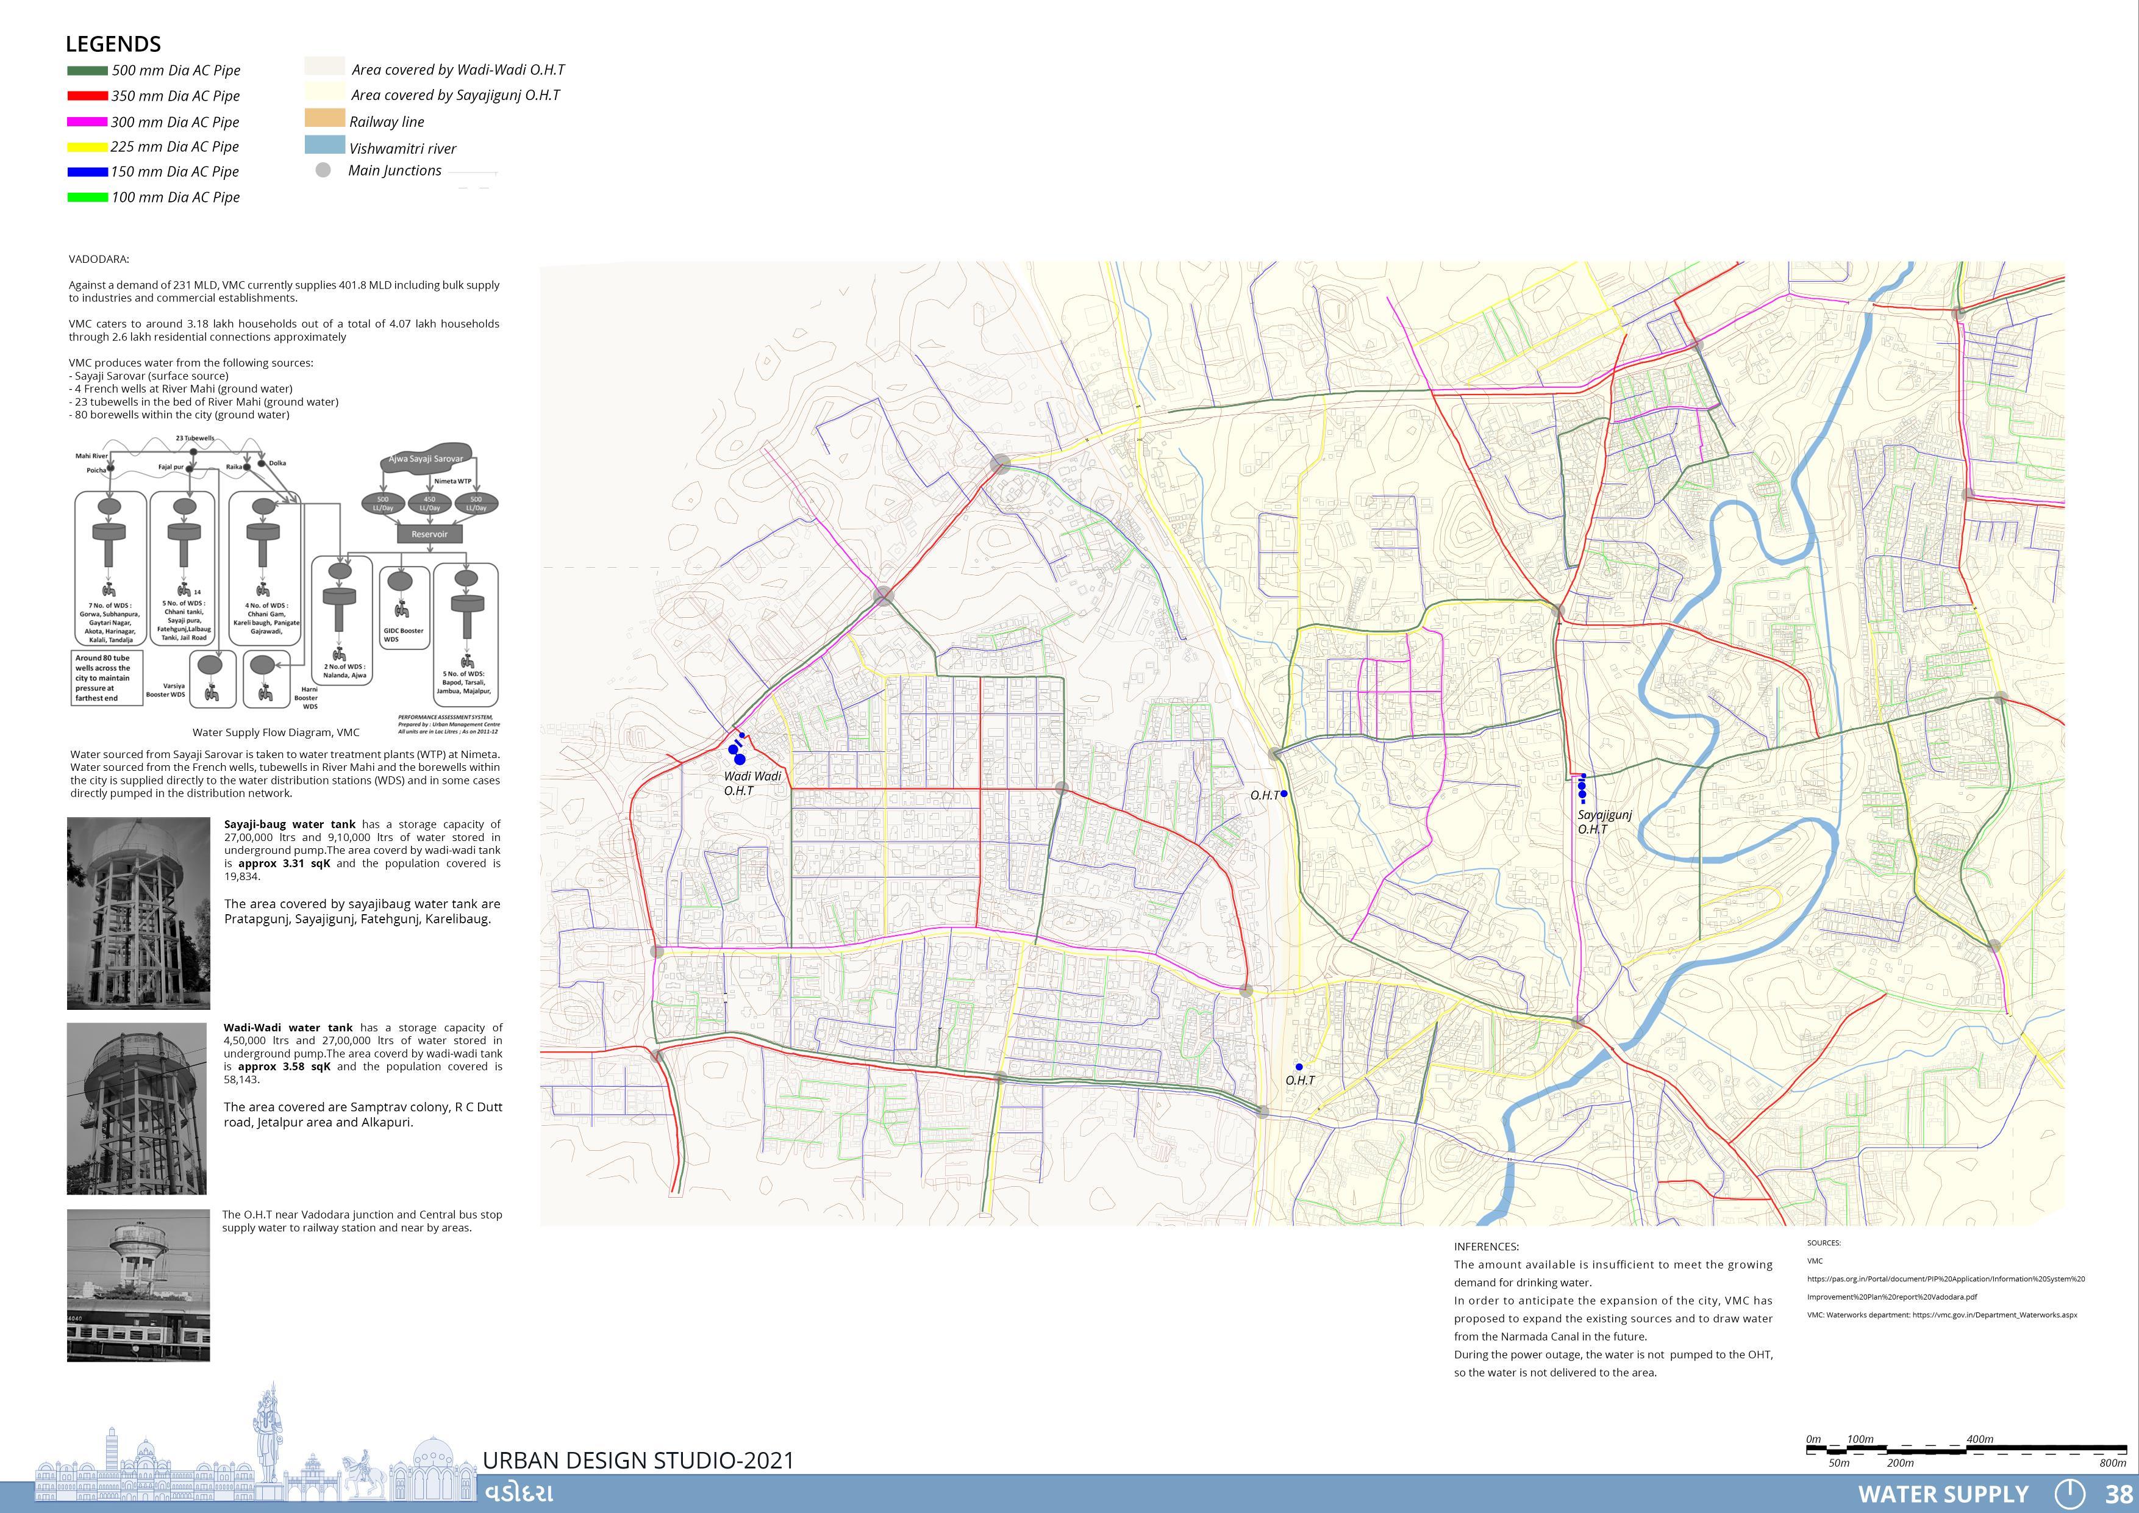Click the Sayajigunj O.H.T blue marker on map

tap(1582, 790)
